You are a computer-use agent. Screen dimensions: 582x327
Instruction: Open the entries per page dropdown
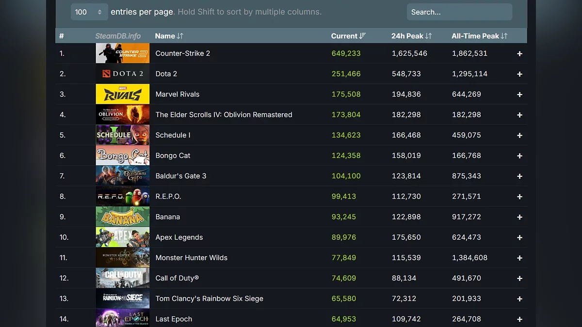point(89,12)
